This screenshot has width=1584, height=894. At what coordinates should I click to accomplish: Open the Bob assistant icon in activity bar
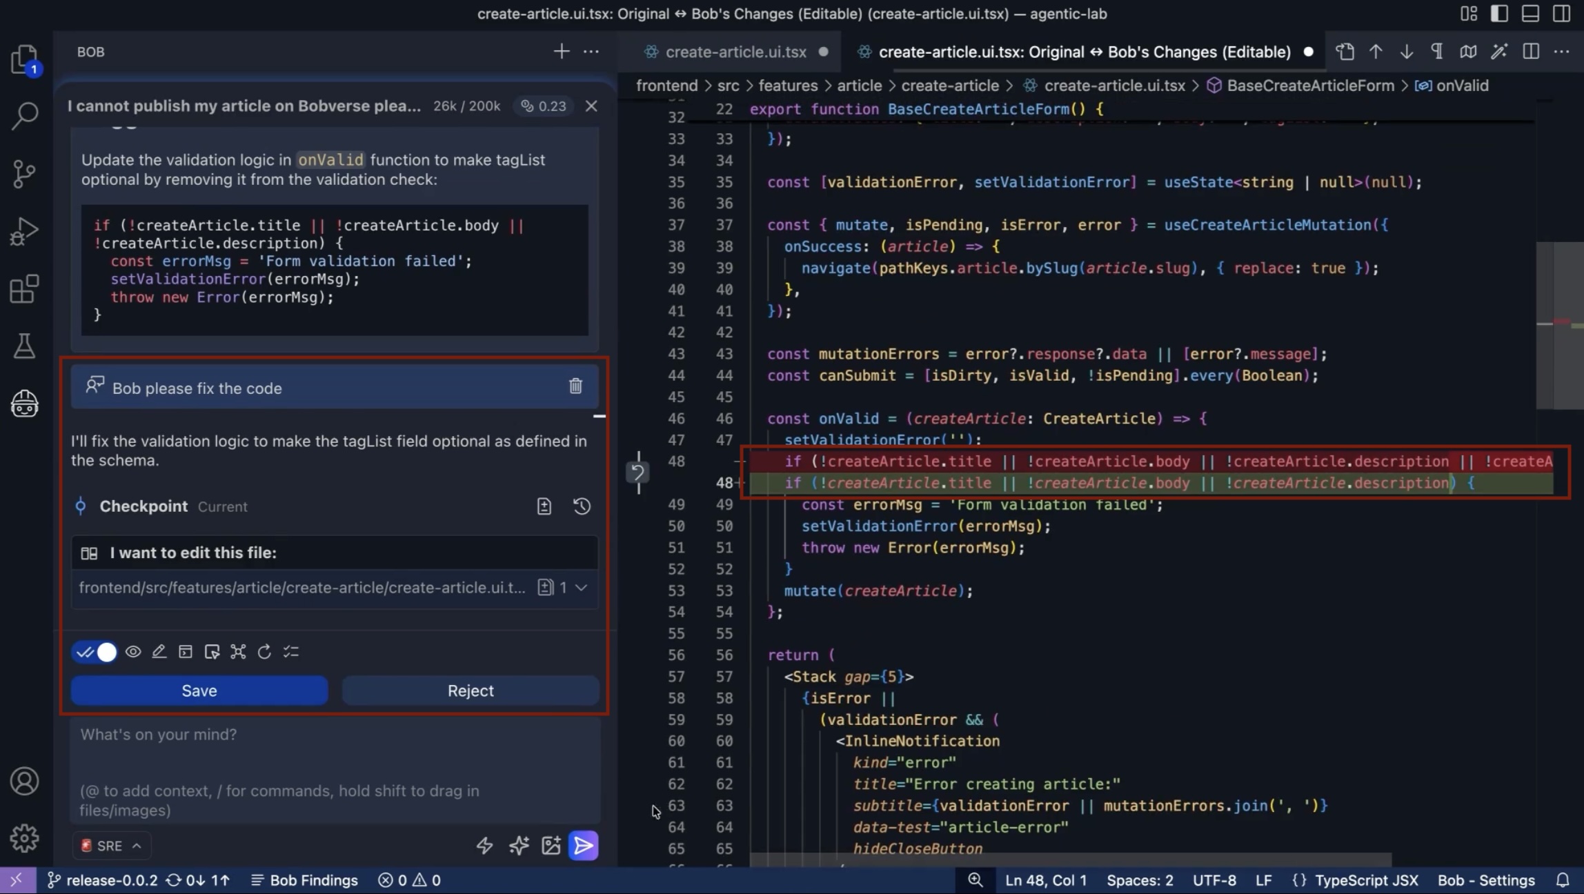click(x=25, y=404)
